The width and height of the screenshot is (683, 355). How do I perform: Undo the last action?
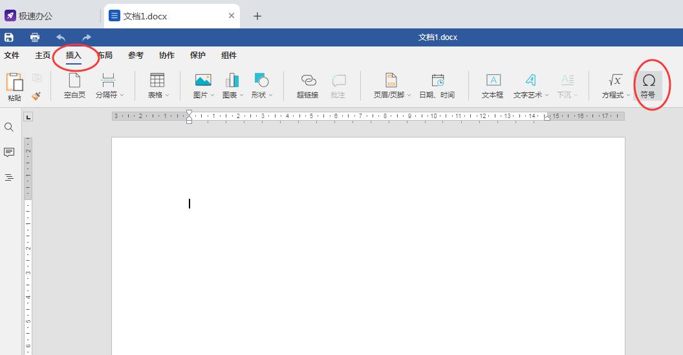(61, 37)
